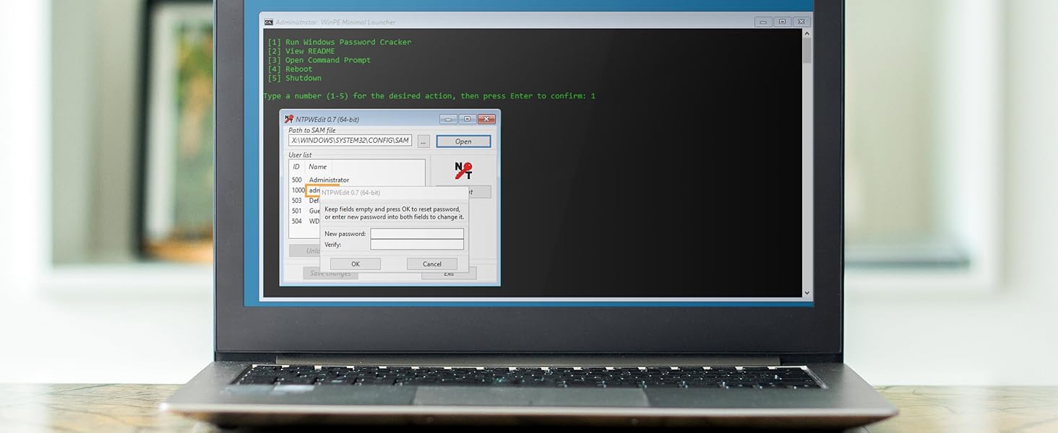Confirm the password reset with OK

click(x=356, y=264)
